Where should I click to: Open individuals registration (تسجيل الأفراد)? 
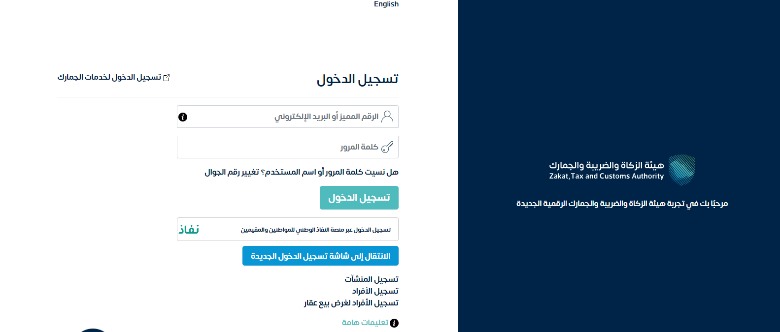(375, 291)
